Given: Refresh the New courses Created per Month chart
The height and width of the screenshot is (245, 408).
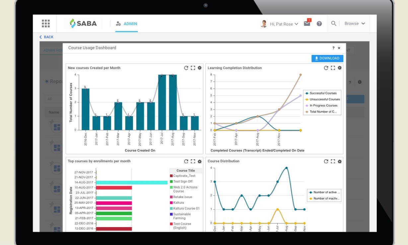Looking at the screenshot, I should [x=186, y=68].
